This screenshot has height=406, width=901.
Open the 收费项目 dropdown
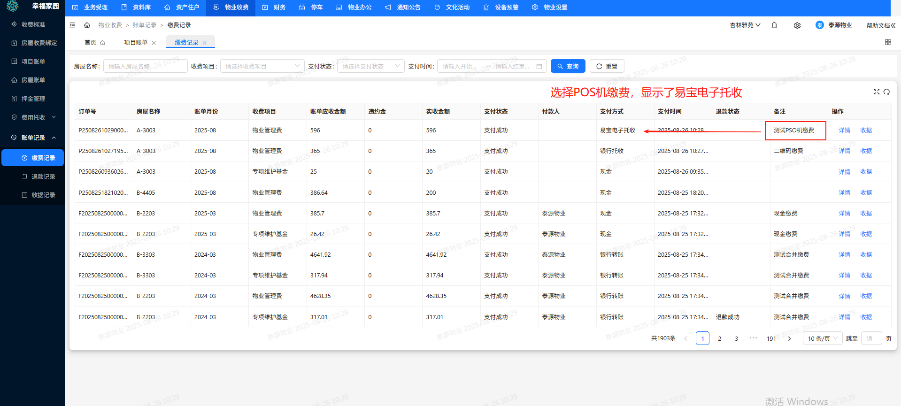coord(262,66)
